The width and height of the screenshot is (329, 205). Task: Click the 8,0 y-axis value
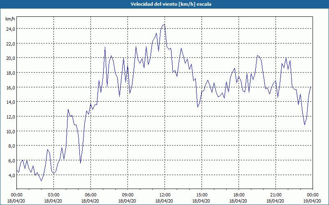(11, 146)
